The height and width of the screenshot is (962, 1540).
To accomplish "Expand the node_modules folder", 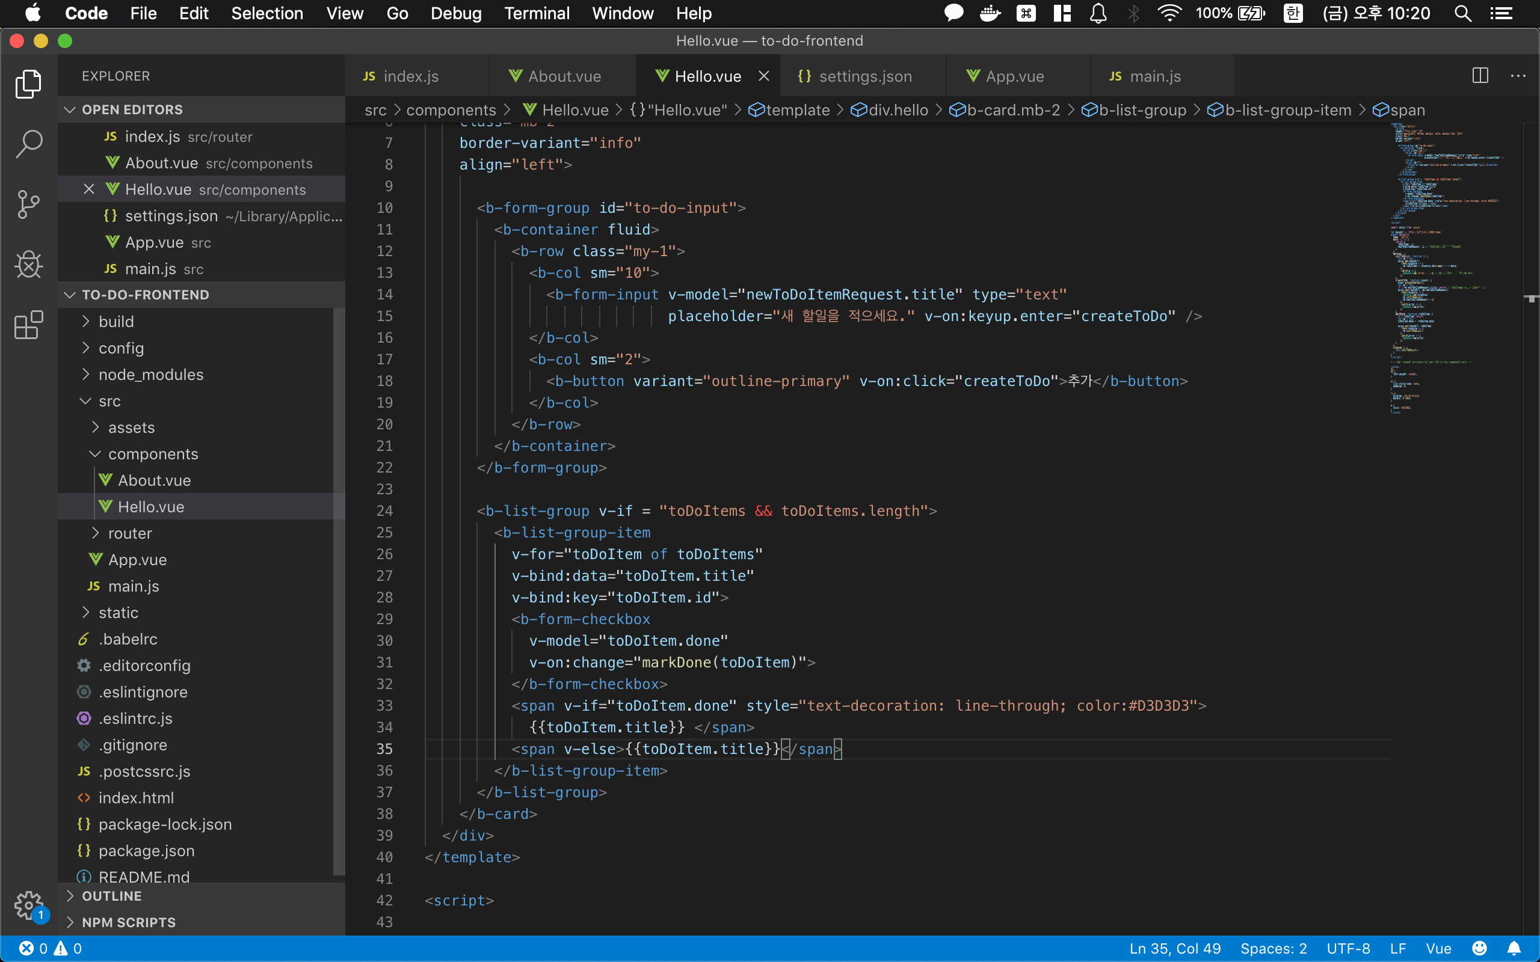I will [151, 375].
